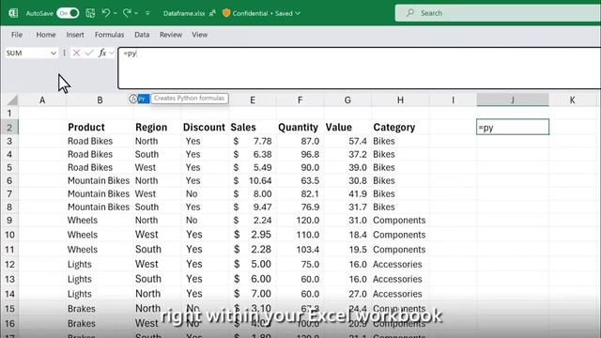Switch to the Home tab

[46, 35]
